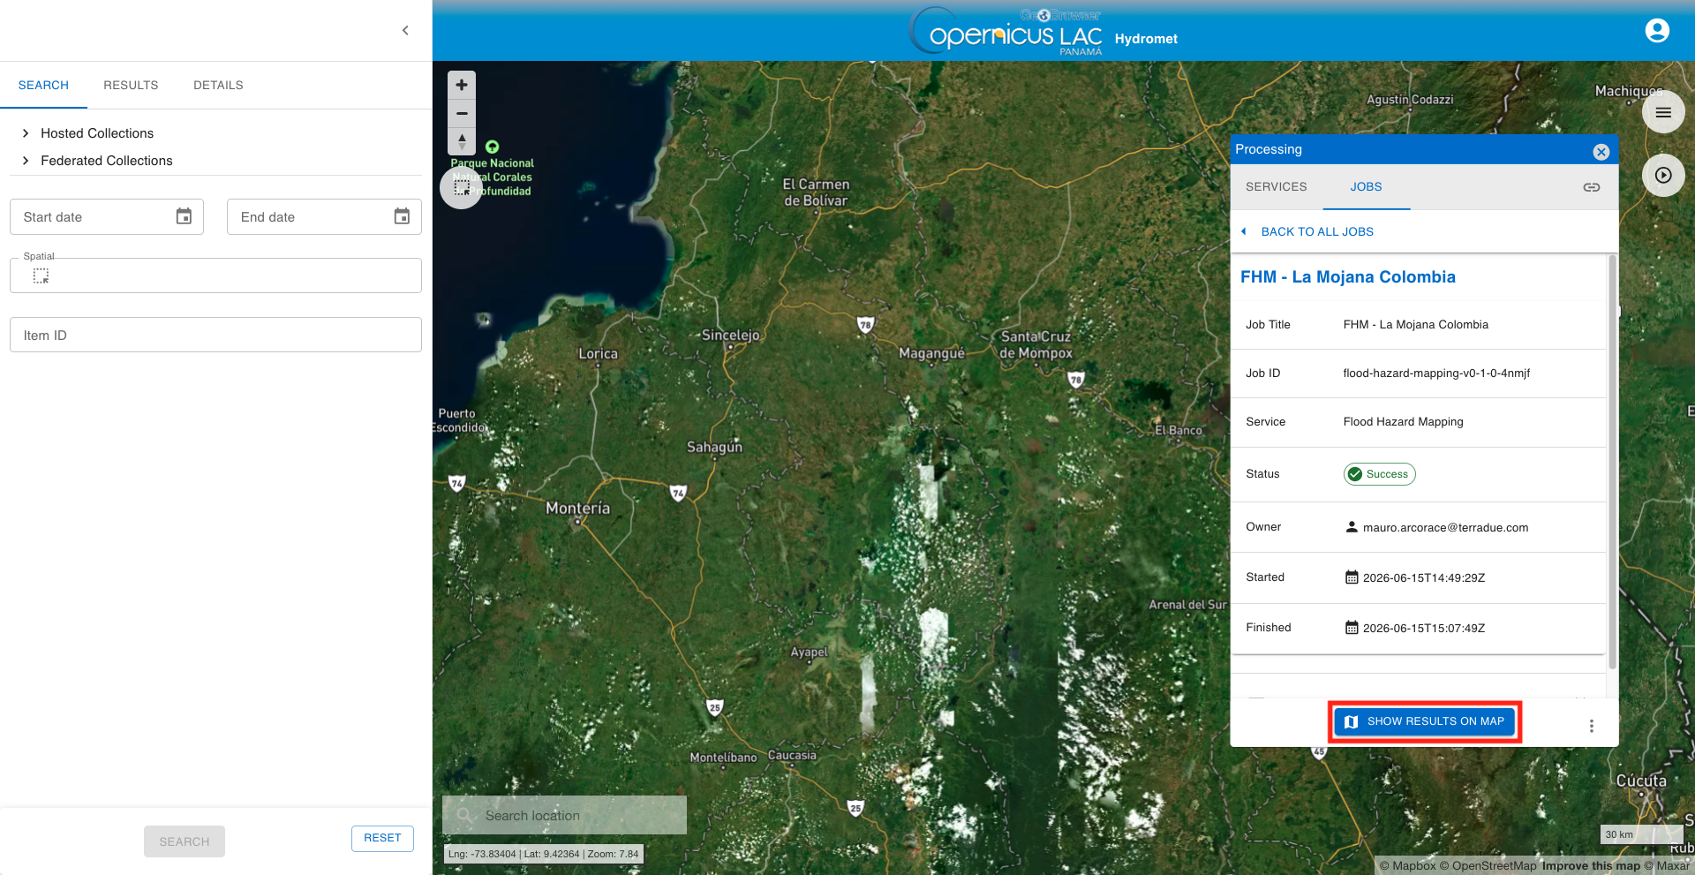Viewport: 1695px width, 875px height.
Task: Open the map layers menu icon
Action: [1663, 112]
